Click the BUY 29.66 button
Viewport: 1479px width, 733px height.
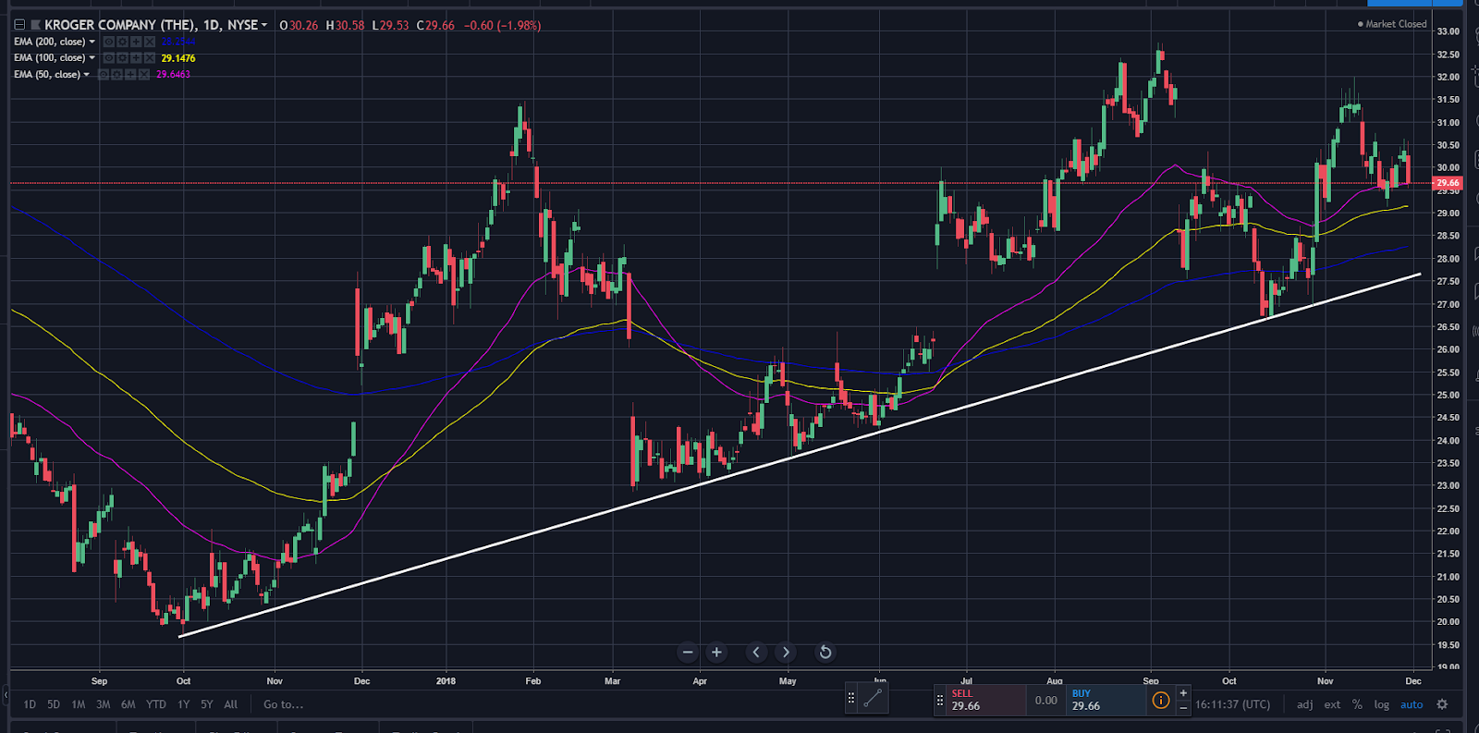coord(1106,700)
